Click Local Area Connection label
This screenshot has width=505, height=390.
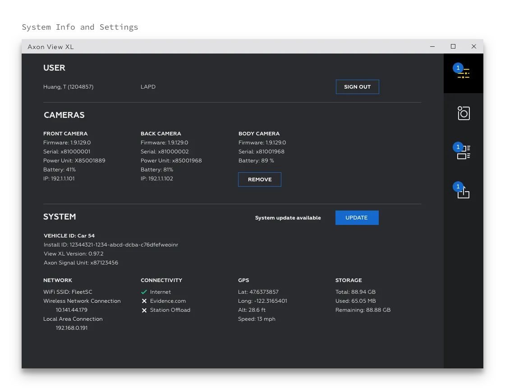point(73,318)
